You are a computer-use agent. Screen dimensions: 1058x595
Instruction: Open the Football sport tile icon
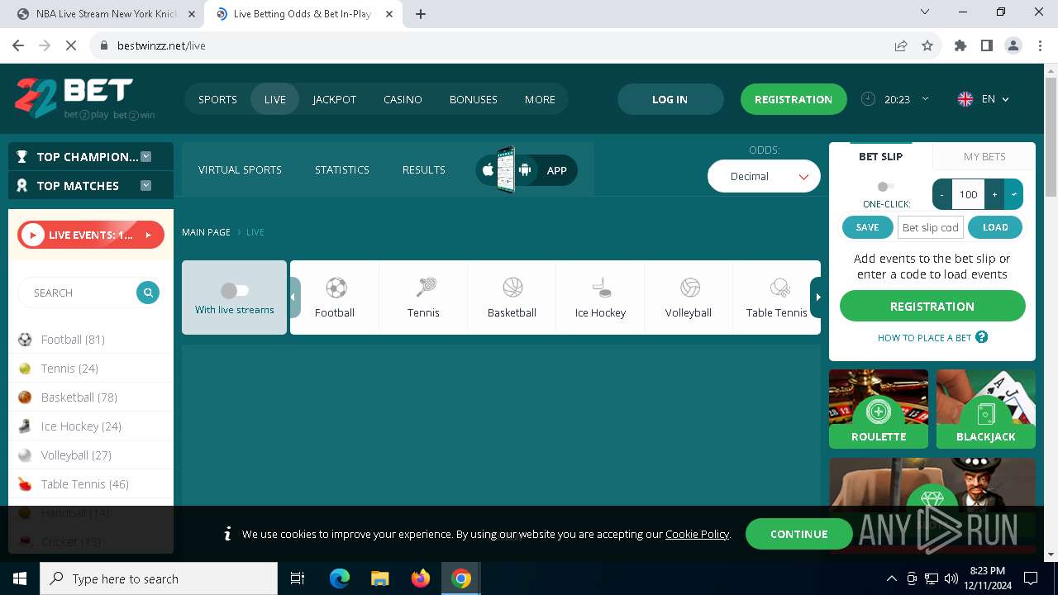tap(336, 288)
